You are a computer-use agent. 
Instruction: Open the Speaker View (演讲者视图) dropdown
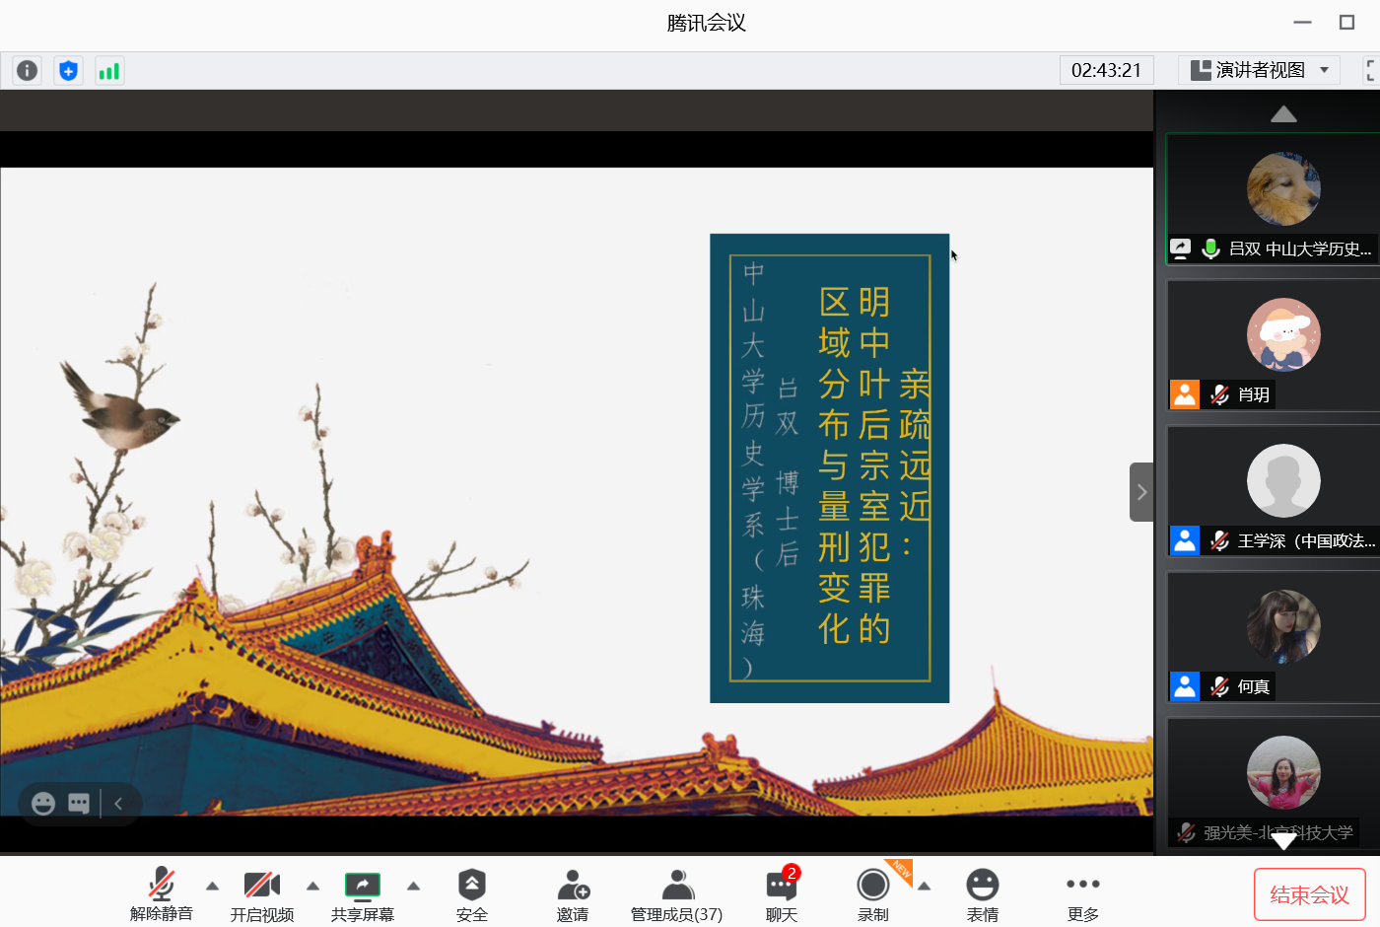click(1260, 70)
